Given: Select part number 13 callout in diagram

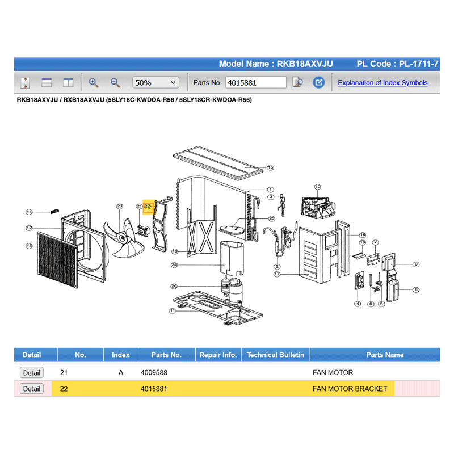Looking at the screenshot, I should [29, 246].
